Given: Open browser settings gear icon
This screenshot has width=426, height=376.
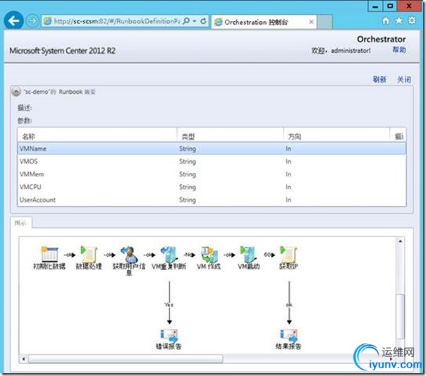Looking at the screenshot, I should point(412,20).
